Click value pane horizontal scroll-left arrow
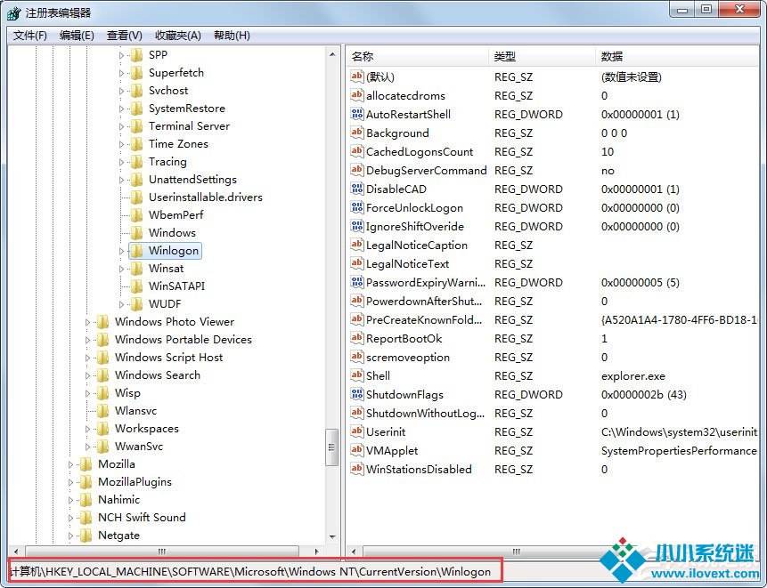Image resolution: width=767 pixels, height=588 pixels. coord(354,552)
